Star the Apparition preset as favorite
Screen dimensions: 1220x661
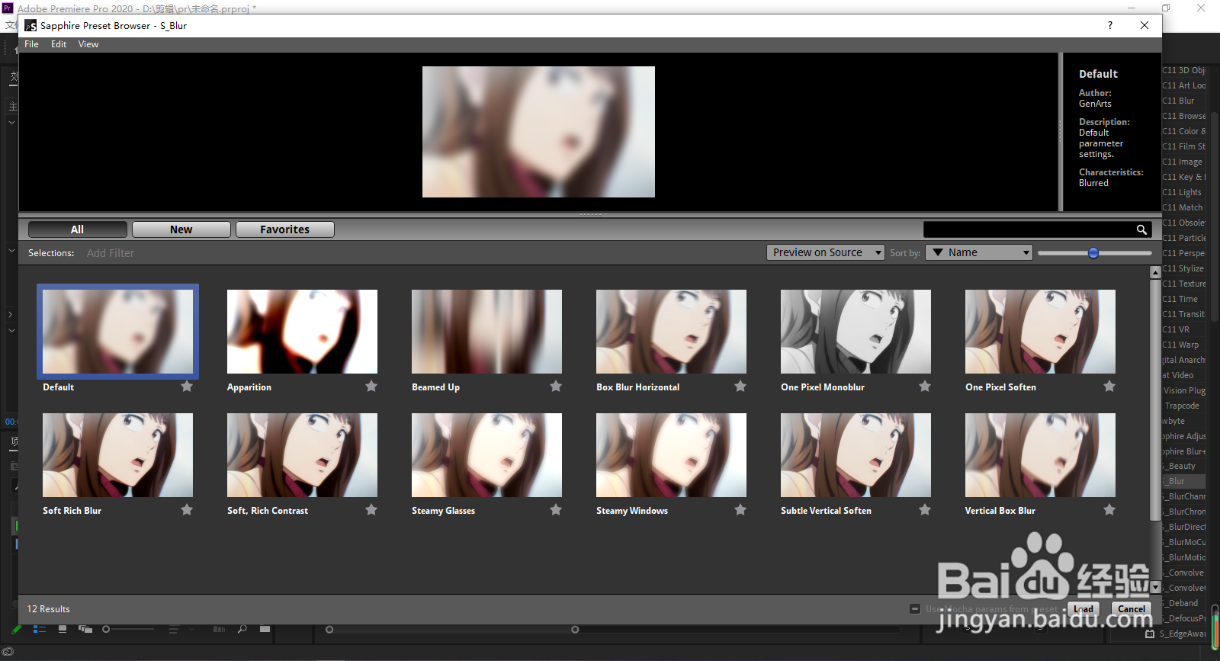pos(371,387)
